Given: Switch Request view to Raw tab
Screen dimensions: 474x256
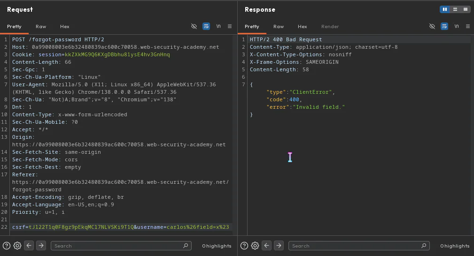Looking at the screenshot, I should pyautogui.click(x=41, y=27).
